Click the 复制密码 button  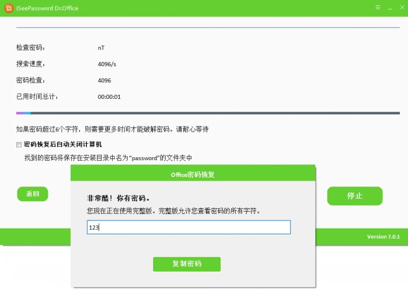[x=187, y=264]
